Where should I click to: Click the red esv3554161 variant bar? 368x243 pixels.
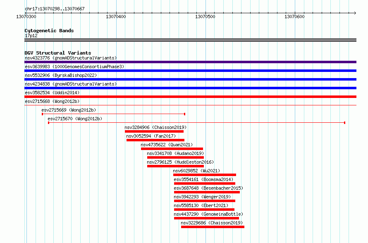[x=205, y=183]
